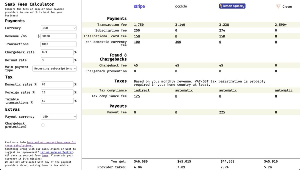Click Lemon Squeezy provider takes 7.9%
Viewport: 300px width, 170px height.
(x=224, y=167)
